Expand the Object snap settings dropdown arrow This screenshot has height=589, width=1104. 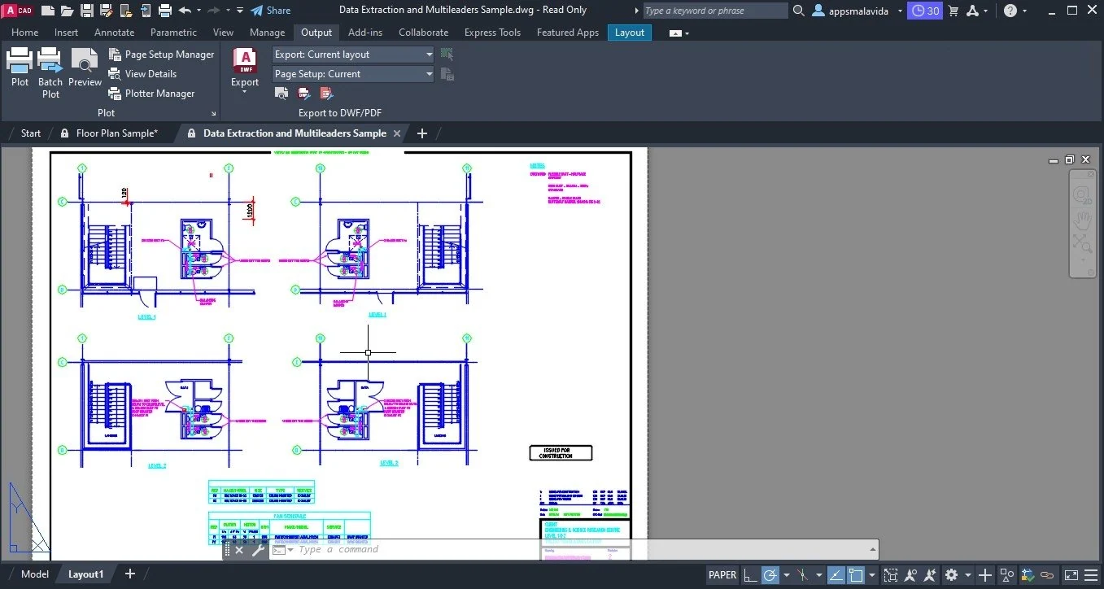[x=871, y=575]
